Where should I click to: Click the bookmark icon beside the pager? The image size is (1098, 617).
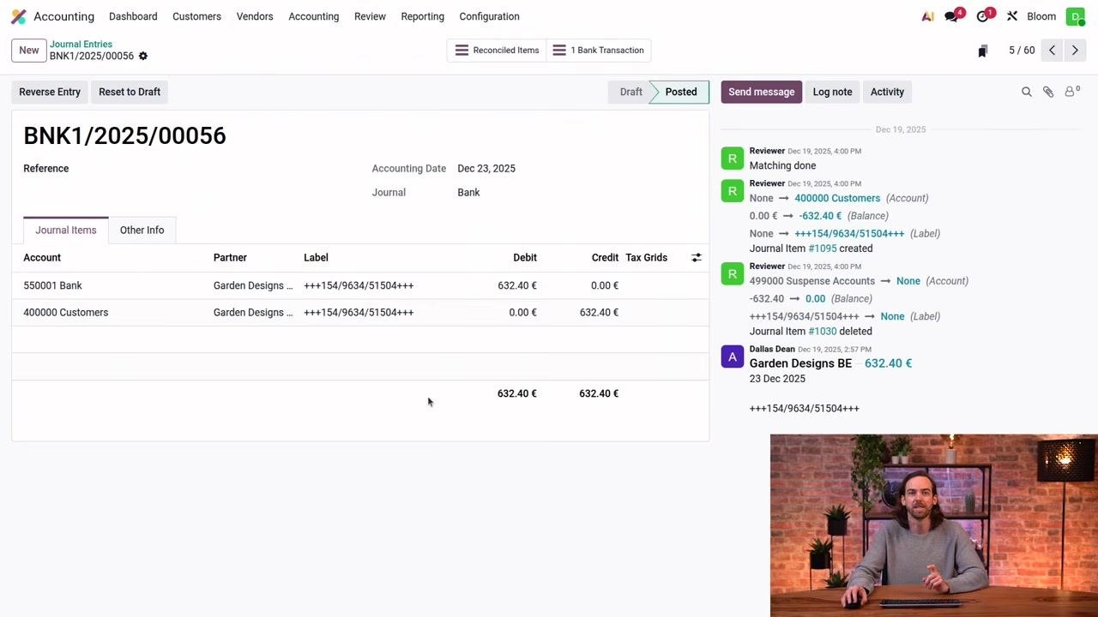point(983,51)
